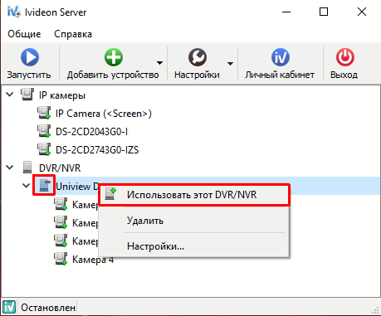Open the dropdown arrow beside the Настройки wrench
The height and width of the screenshot is (316, 381).
tap(230, 64)
